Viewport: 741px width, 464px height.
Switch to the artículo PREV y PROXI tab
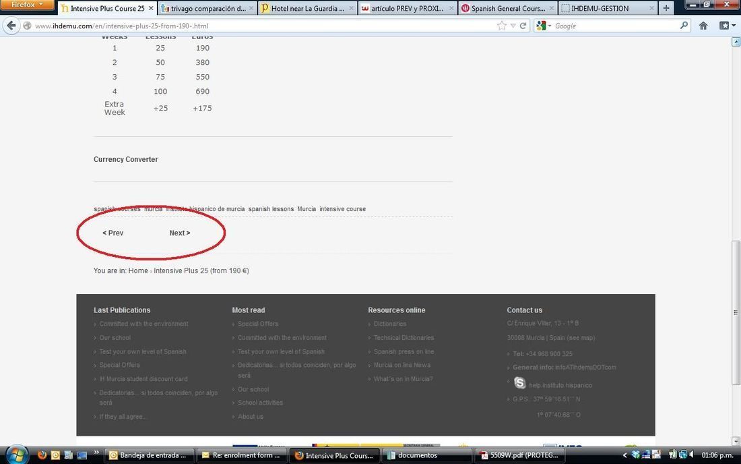[408, 8]
